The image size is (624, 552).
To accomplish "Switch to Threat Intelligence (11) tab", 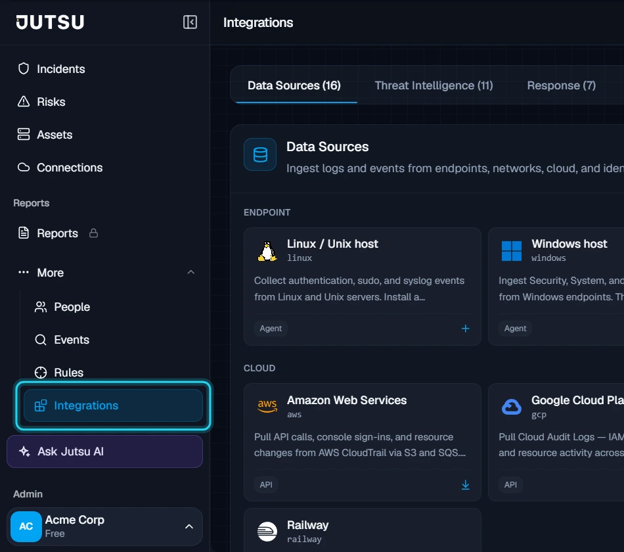I will pos(434,85).
